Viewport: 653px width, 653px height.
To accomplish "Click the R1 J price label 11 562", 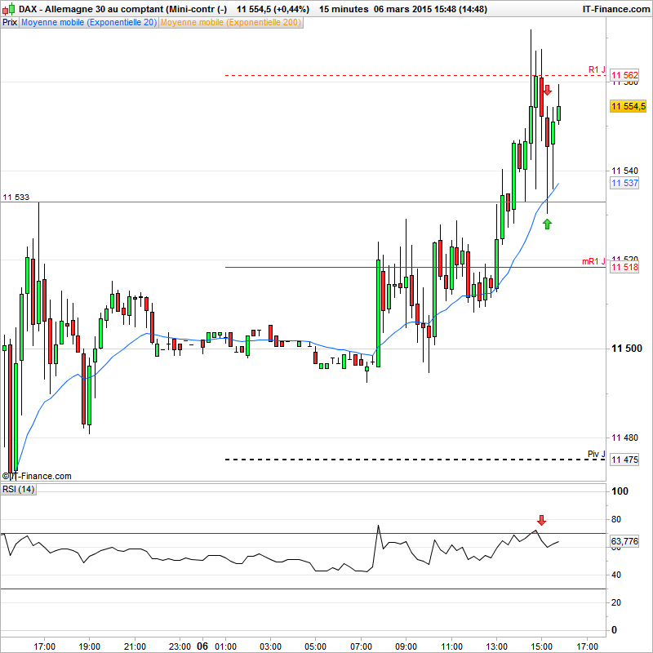I will (x=624, y=75).
